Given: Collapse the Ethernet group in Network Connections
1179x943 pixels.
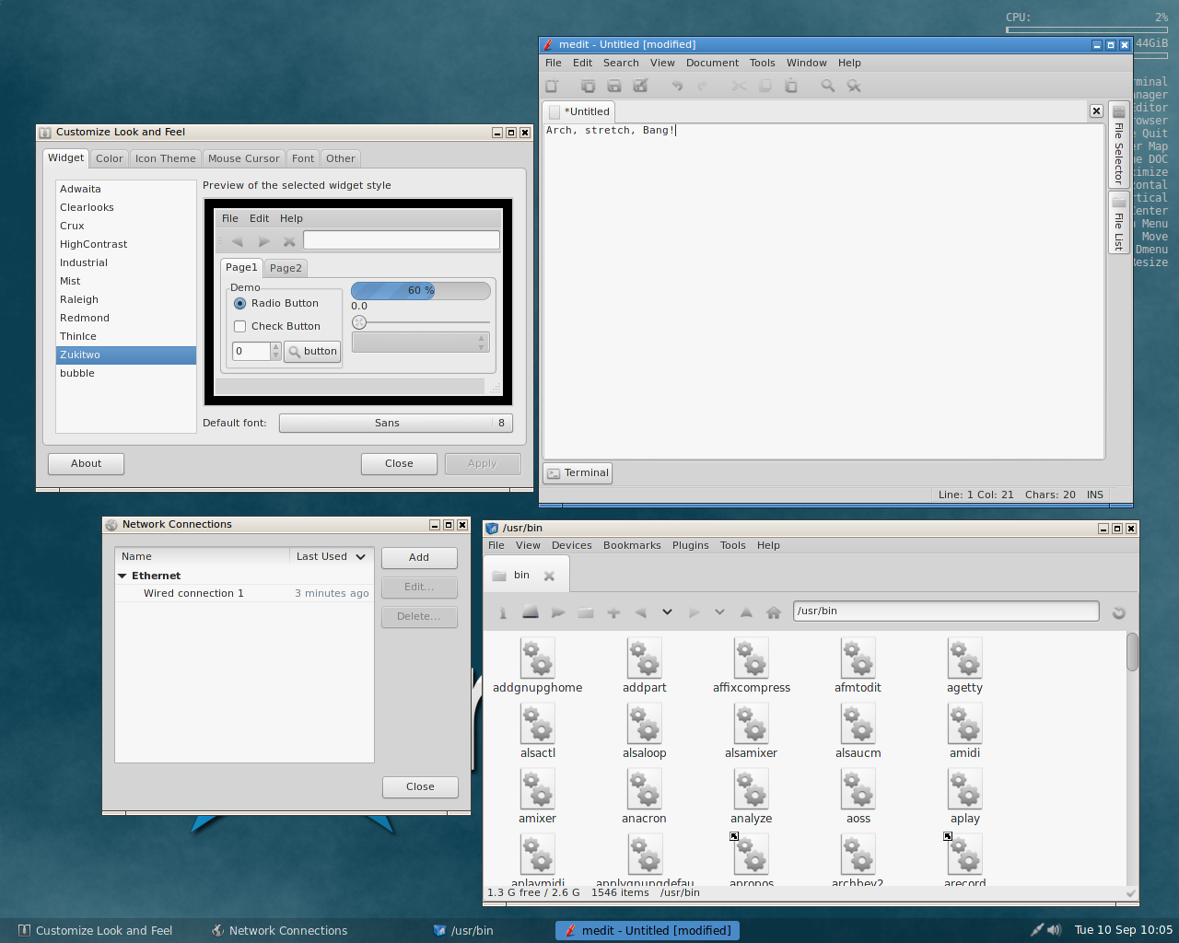Looking at the screenshot, I should pyautogui.click(x=122, y=576).
